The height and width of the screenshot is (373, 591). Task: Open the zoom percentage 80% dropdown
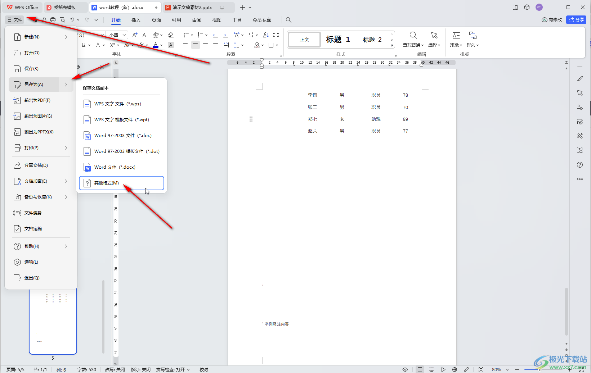pyautogui.click(x=507, y=369)
